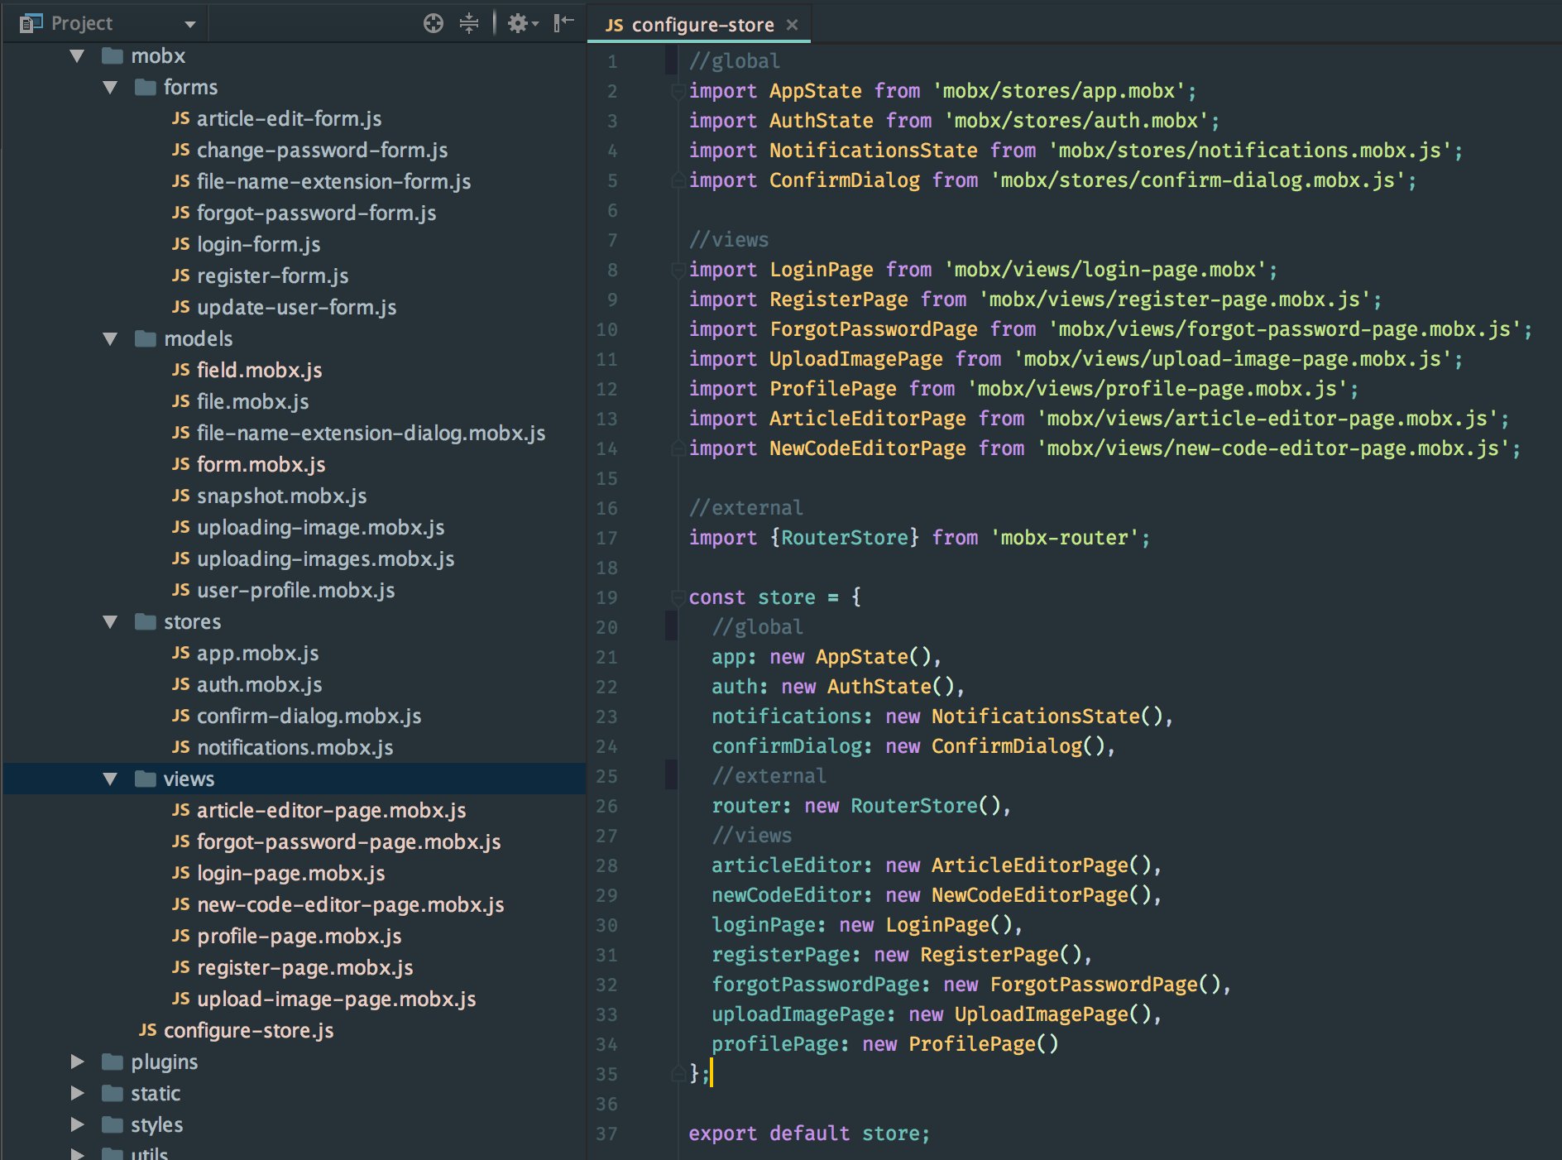Click line number 19 in gutter

pyautogui.click(x=606, y=597)
